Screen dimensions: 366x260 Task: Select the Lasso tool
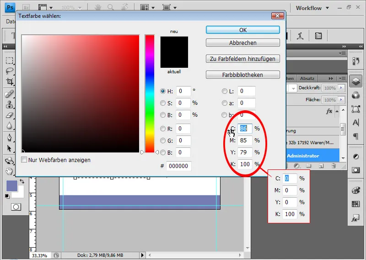click(x=9, y=71)
